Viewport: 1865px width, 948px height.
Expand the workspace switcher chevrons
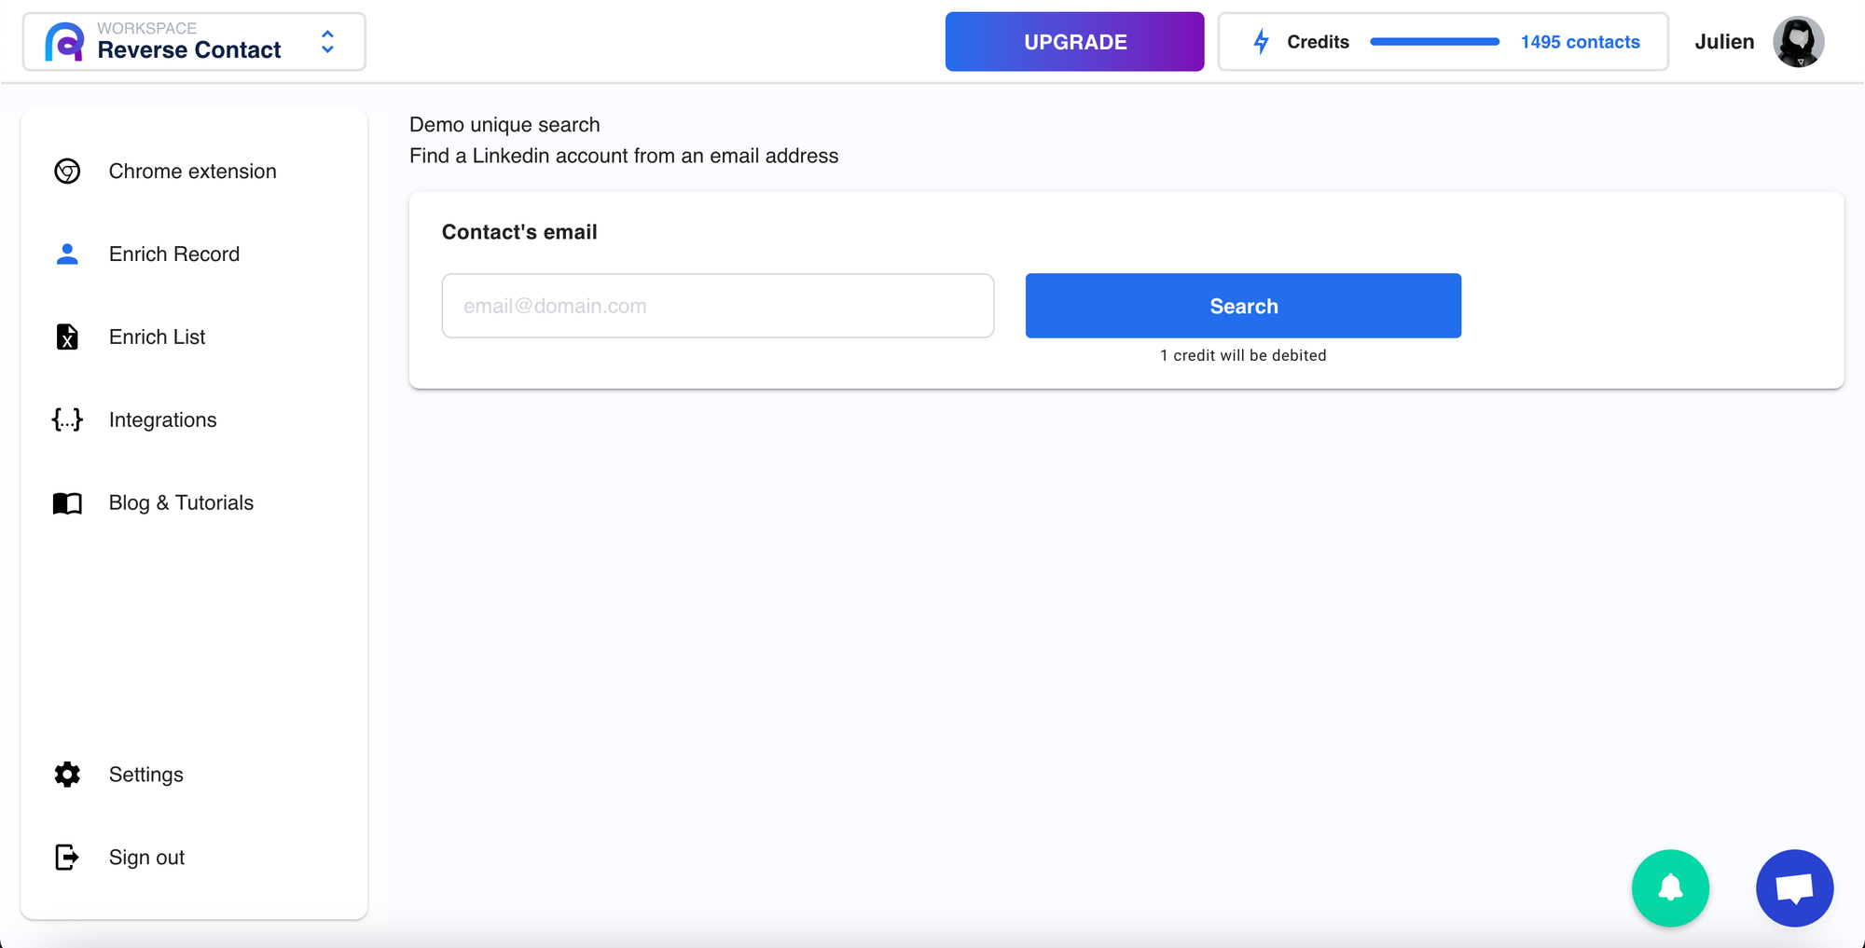point(327,42)
